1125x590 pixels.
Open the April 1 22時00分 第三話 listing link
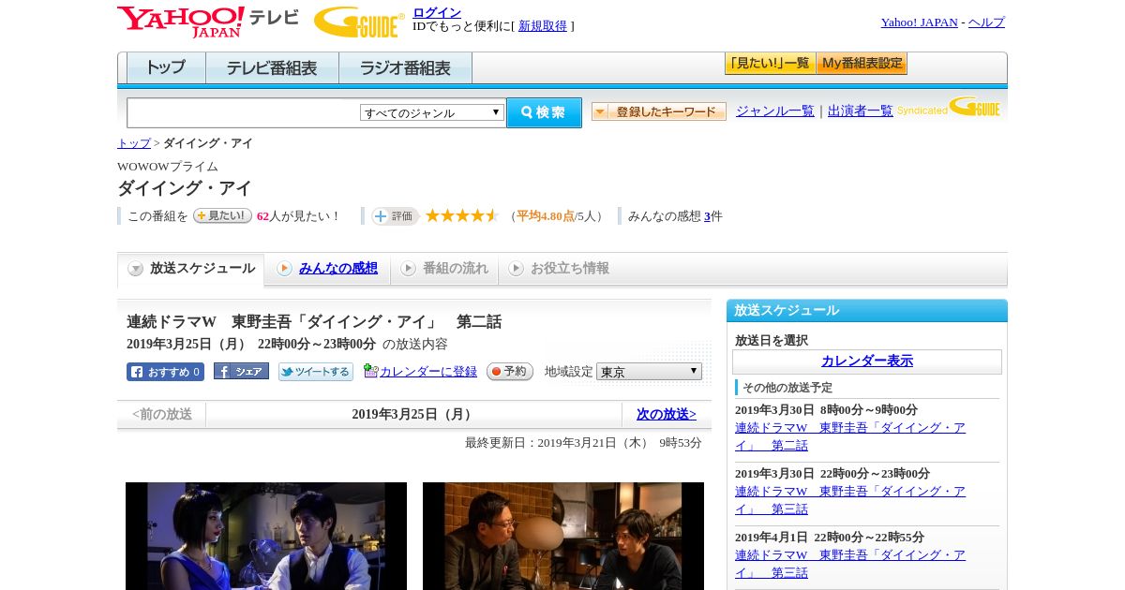pos(850,564)
